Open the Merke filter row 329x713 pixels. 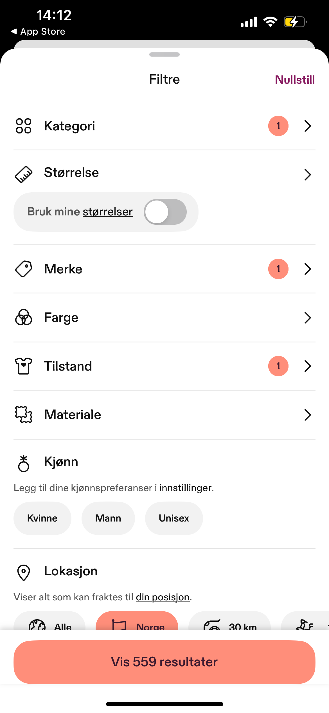click(x=164, y=269)
